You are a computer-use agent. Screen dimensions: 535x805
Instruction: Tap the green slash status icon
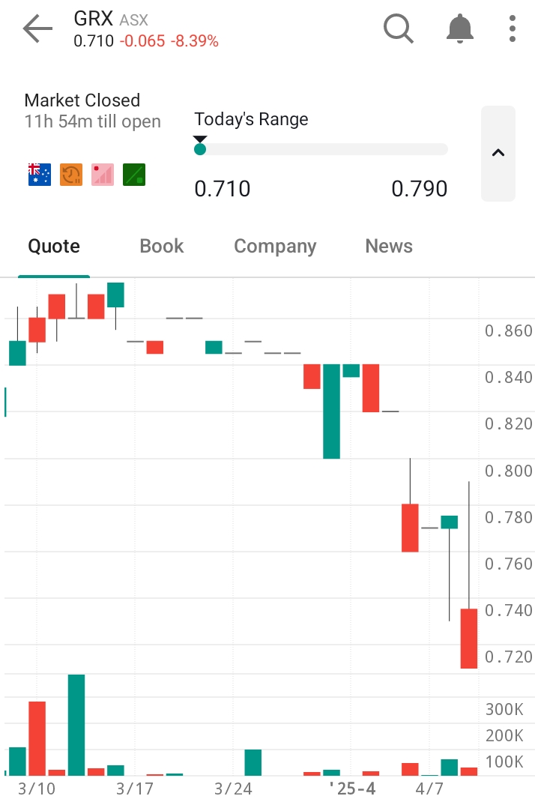point(134,175)
